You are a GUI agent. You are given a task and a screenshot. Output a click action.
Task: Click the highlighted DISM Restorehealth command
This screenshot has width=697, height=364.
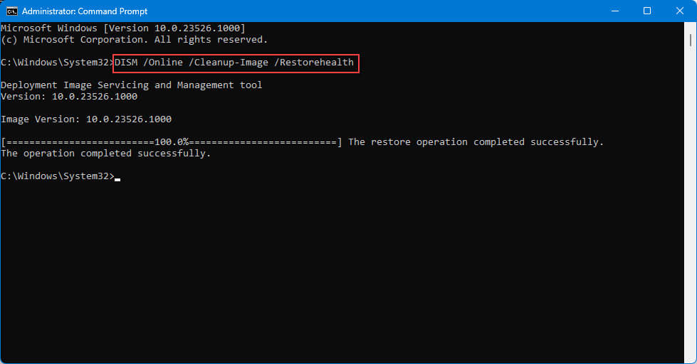coord(235,63)
